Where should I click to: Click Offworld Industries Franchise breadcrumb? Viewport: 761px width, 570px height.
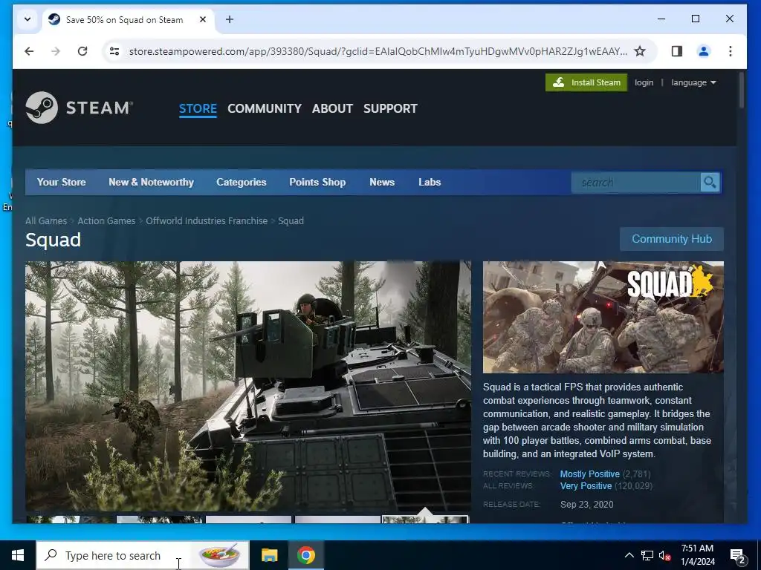coord(207,221)
